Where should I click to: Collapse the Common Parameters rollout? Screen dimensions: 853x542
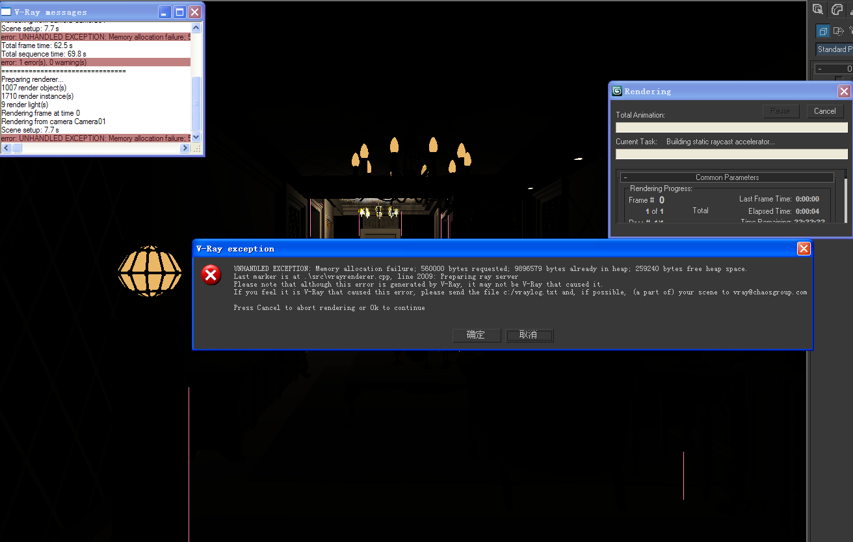point(727,177)
